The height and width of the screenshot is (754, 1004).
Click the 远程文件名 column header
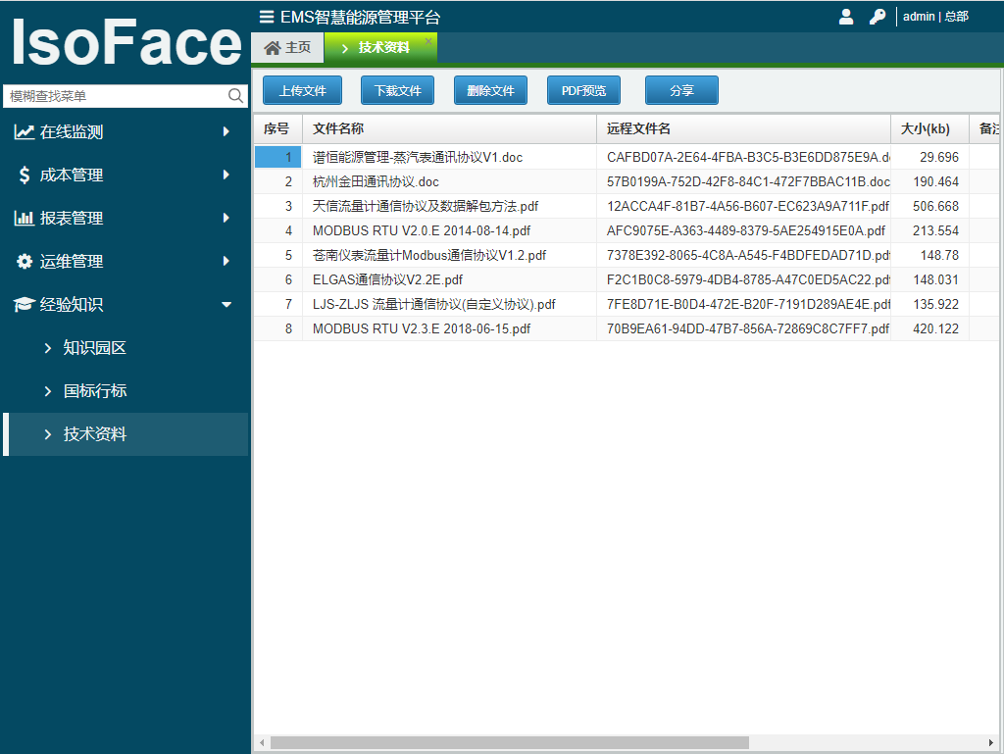tap(743, 128)
